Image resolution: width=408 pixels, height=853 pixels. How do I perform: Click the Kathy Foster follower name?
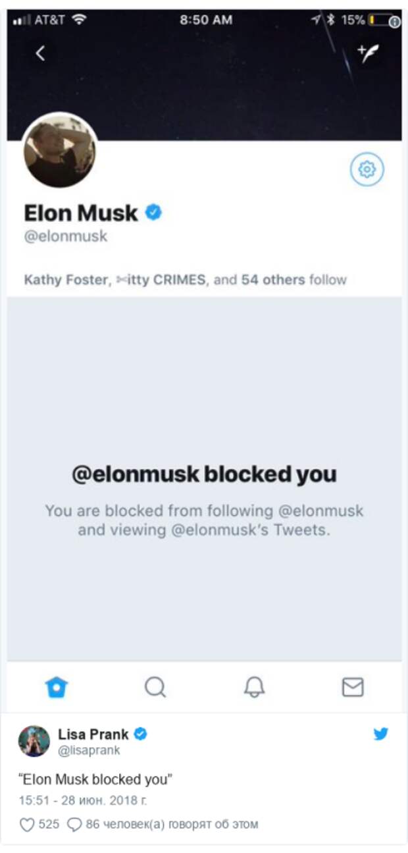point(64,280)
